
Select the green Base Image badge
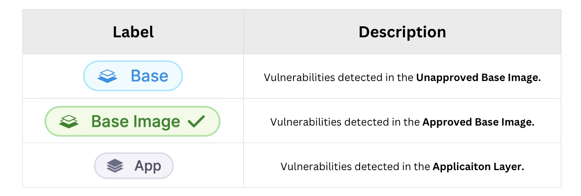point(132,121)
